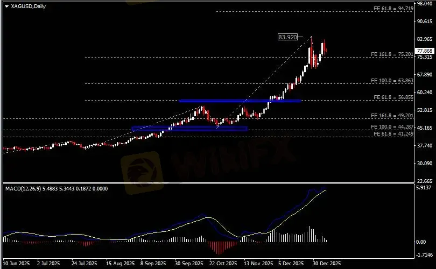436x269 pixels.
Task: Click the 15 Aug 2025 date label
Action: tap(121, 264)
